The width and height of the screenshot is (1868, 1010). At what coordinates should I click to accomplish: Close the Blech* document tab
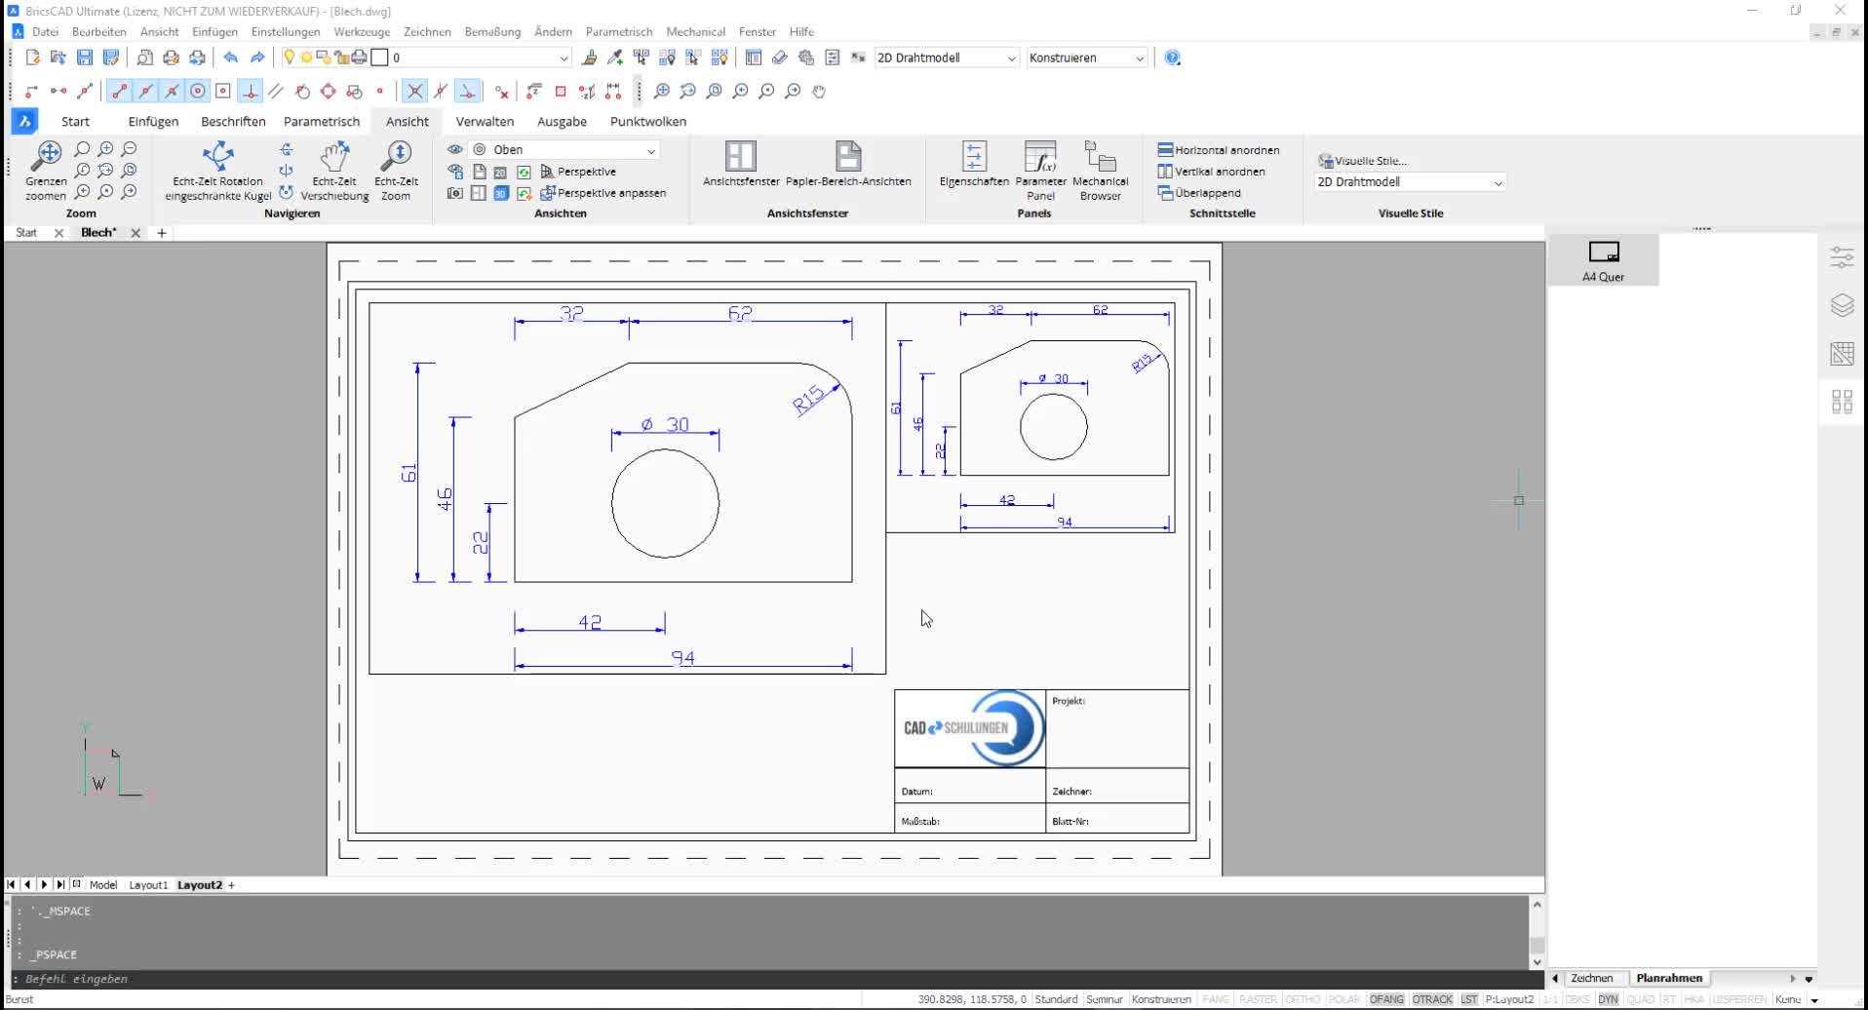coord(136,233)
